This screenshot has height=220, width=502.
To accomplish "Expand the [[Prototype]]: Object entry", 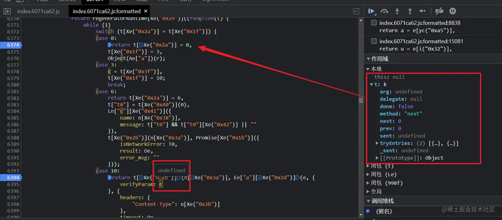I will coord(377,158).
